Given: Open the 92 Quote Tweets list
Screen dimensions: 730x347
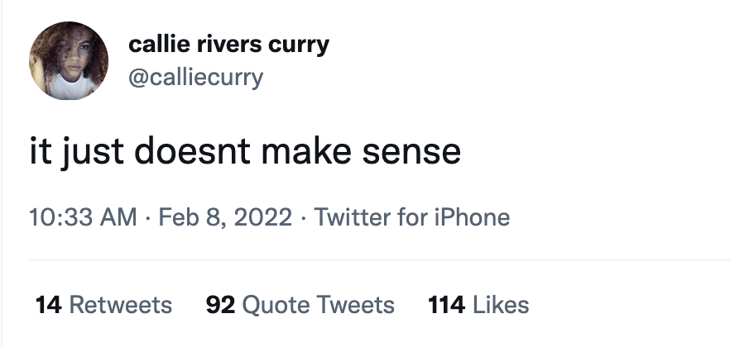Looking at the screenshot, I should click(x=300, y=305).
